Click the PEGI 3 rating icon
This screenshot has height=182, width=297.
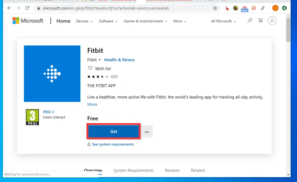[x=32, y=117]
